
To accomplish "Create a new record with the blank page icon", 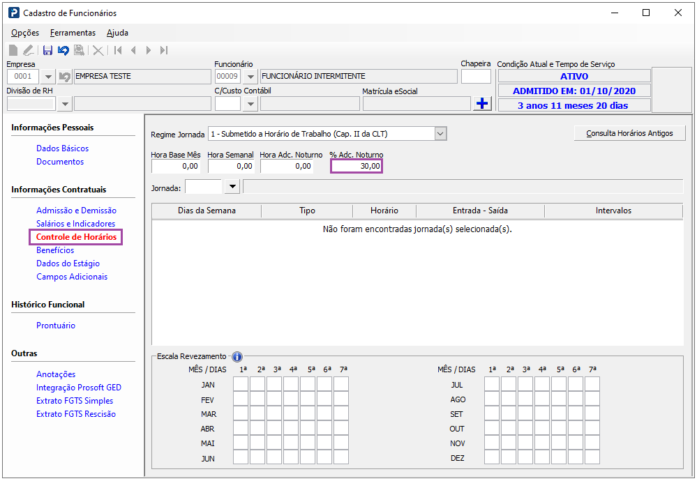I will tap(13, 50).
